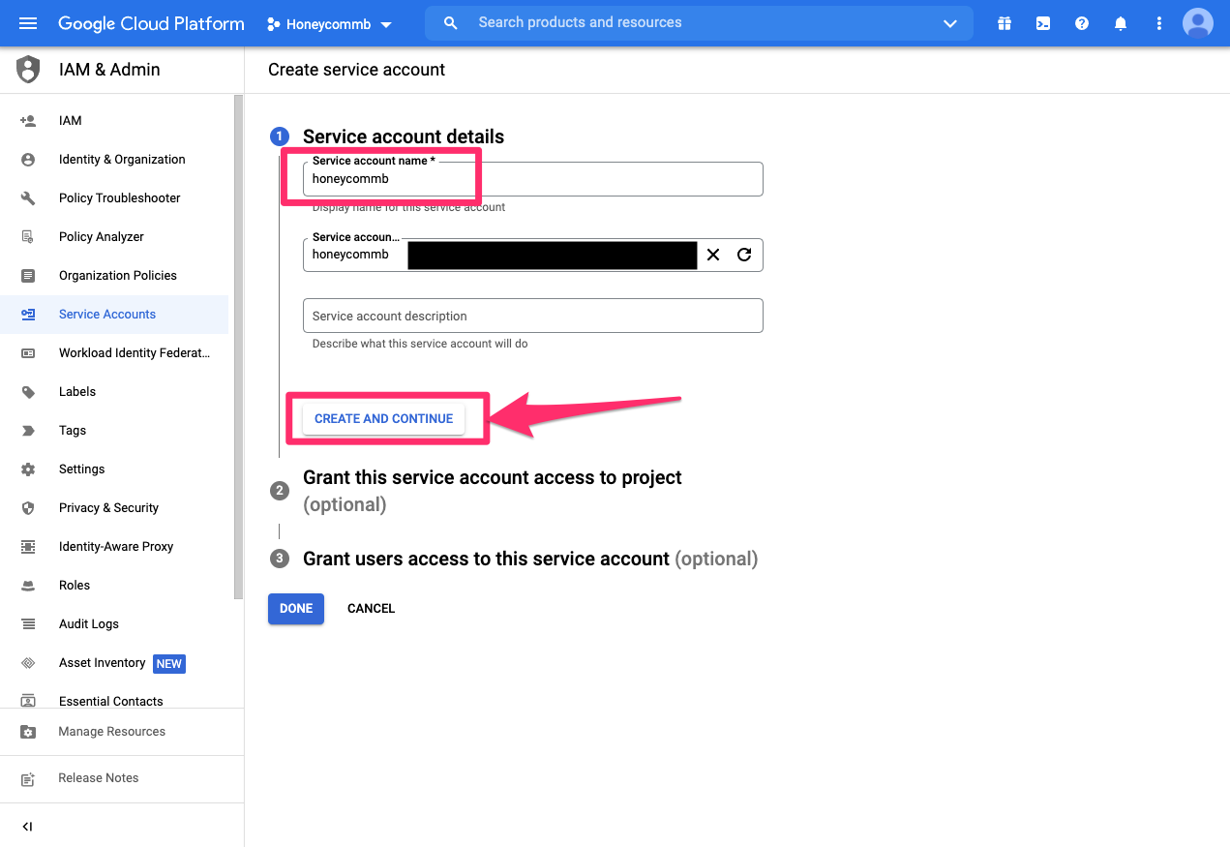The width and height of the screenshot is (1230, 847).
Task: Click the Service account description field
Action: click(533, 316)
